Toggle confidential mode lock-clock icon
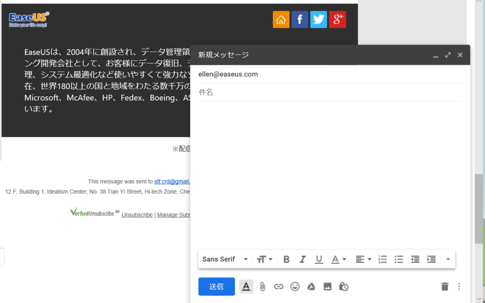485x303 pixels. point(344,286)
